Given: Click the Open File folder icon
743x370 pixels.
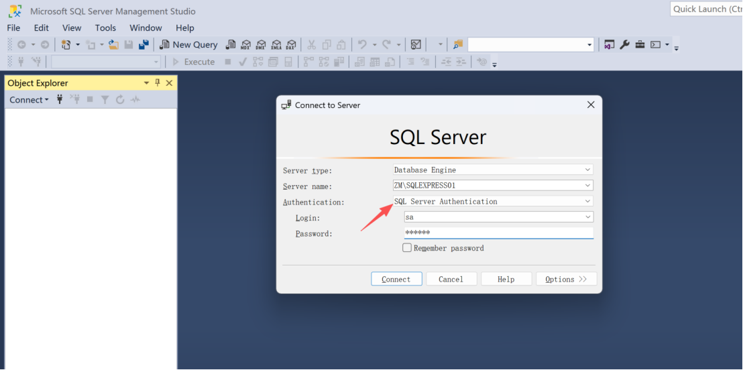Looking at the screenshot, I should (114, 44).
